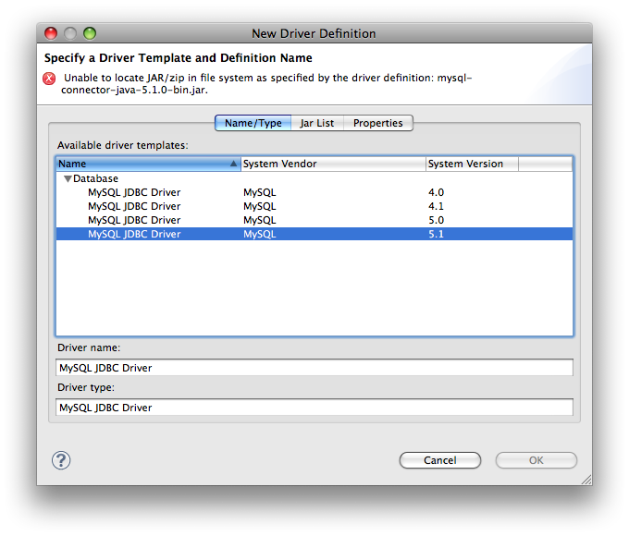Open the Properties tab

tap(378, 123)
